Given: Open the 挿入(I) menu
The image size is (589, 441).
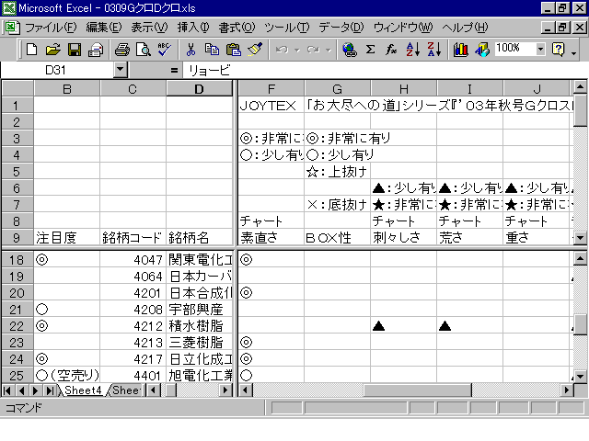Looking at the screenshot, I should pyautogui.click(x=193, y=28).
